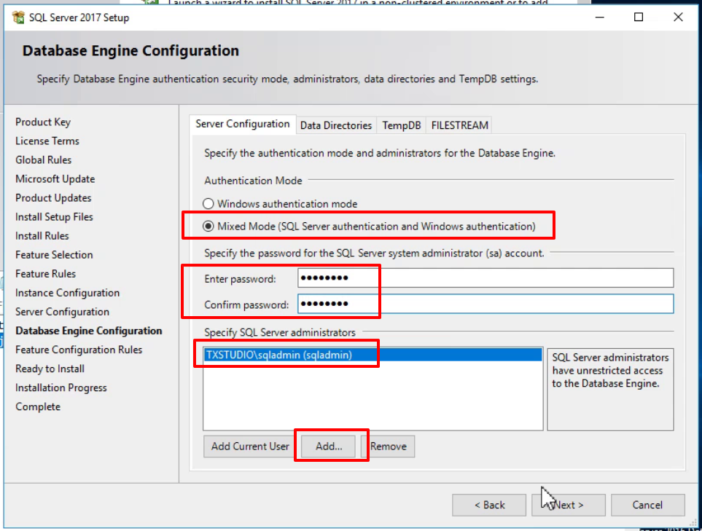Click Install Rules step in sidebar

point(42,236)
